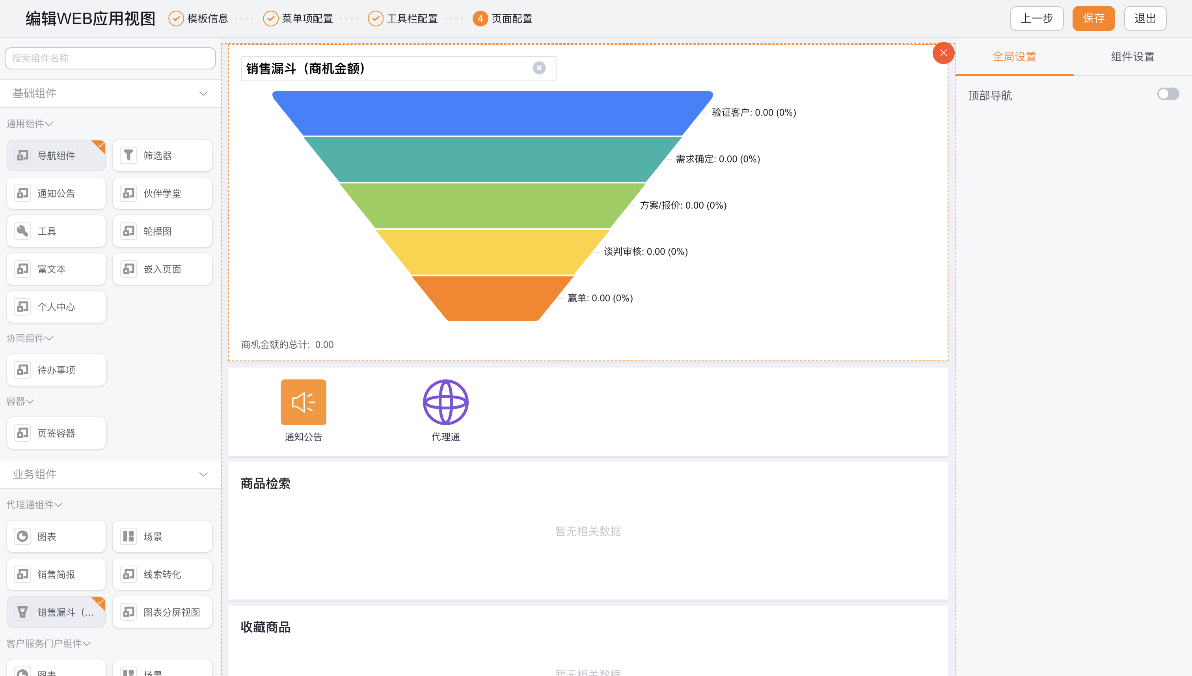This screenshot has width=1192, height=676.
Task: Select the 轮播图 carousel component
Action: point(162,231)
